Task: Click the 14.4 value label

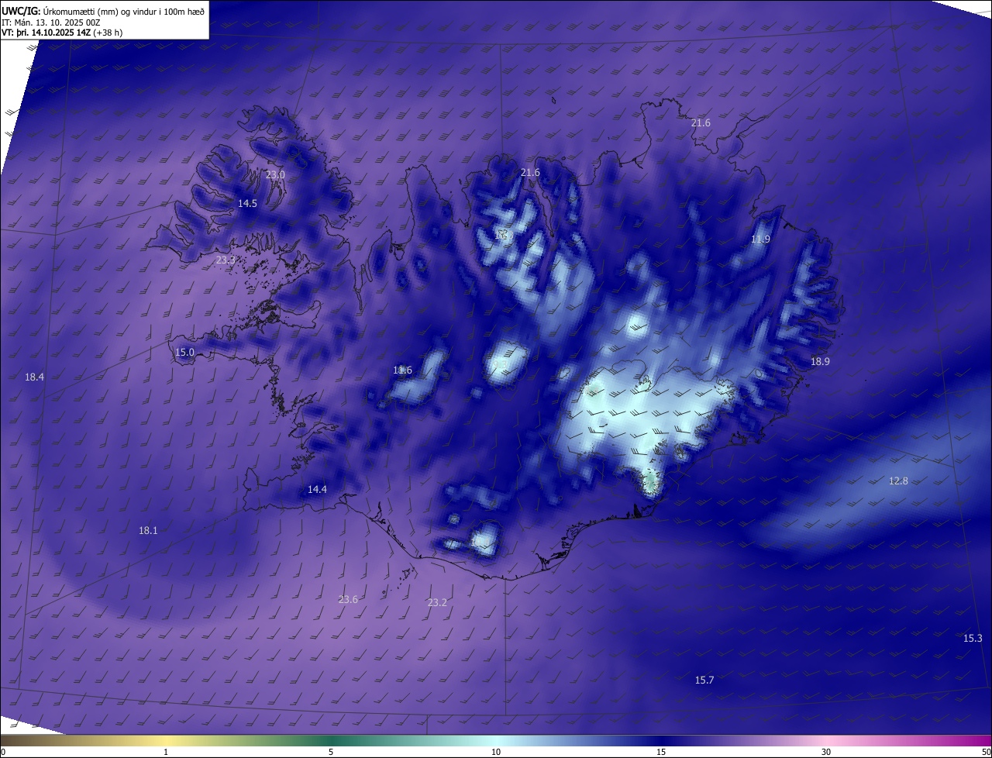Action: click(x=317, y=490)
